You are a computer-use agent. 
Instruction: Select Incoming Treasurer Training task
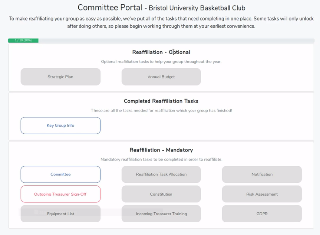pyautogui.click(x=161, y=214)
